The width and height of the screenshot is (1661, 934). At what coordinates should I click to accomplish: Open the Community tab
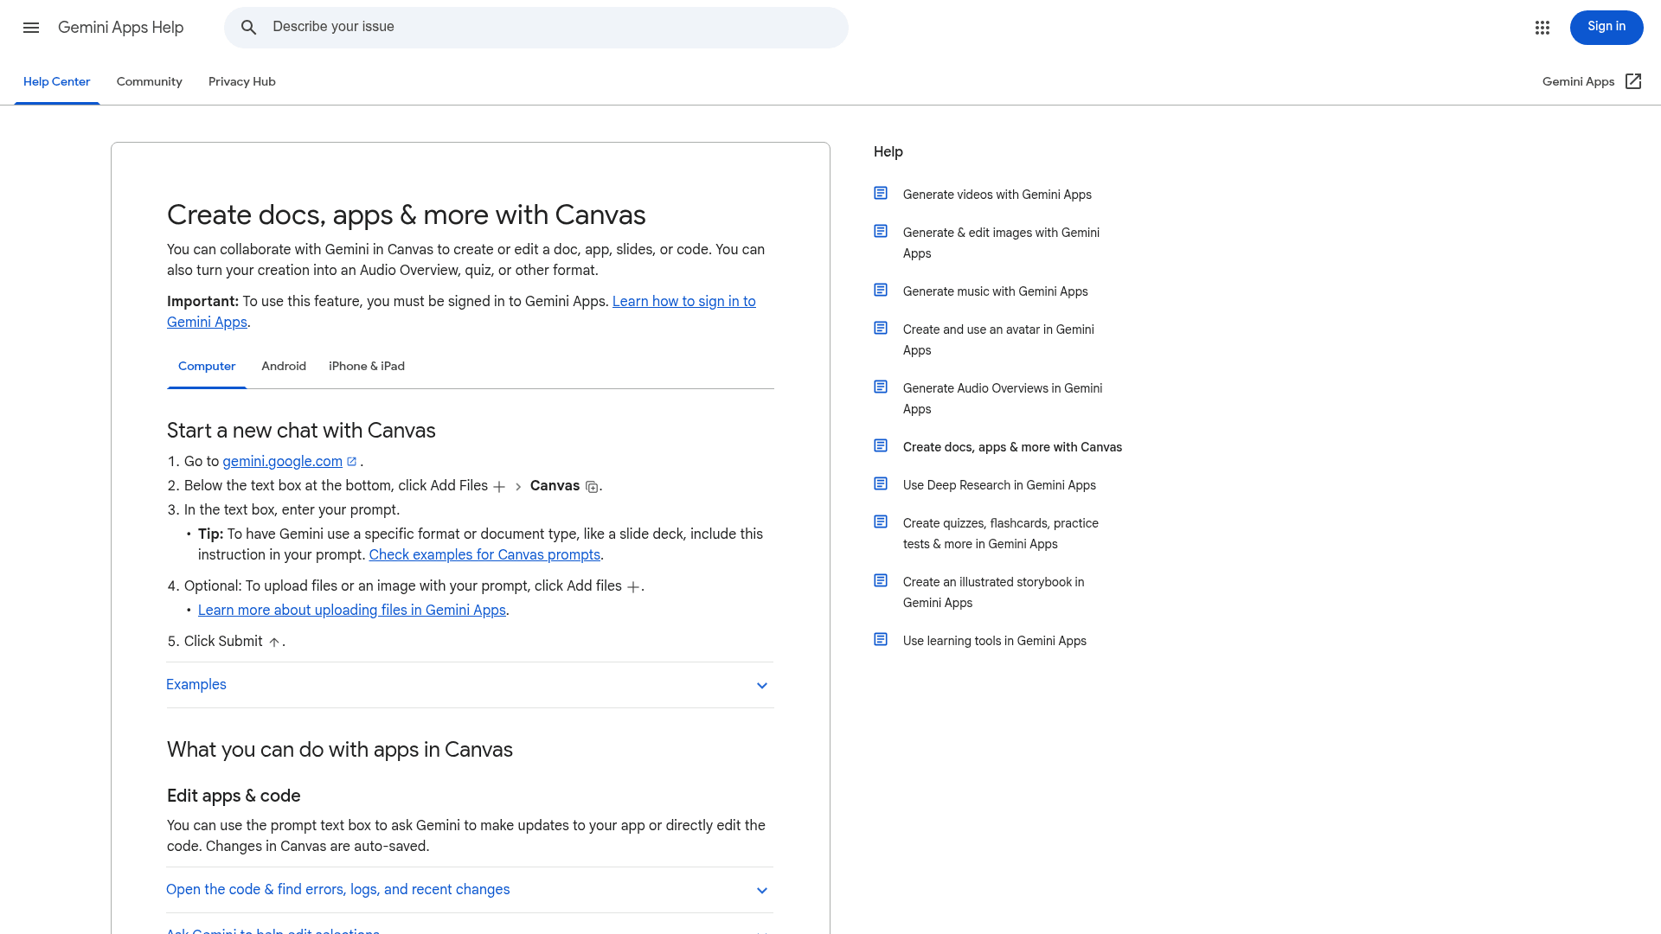pyautogui.click(x=150, y=82)
